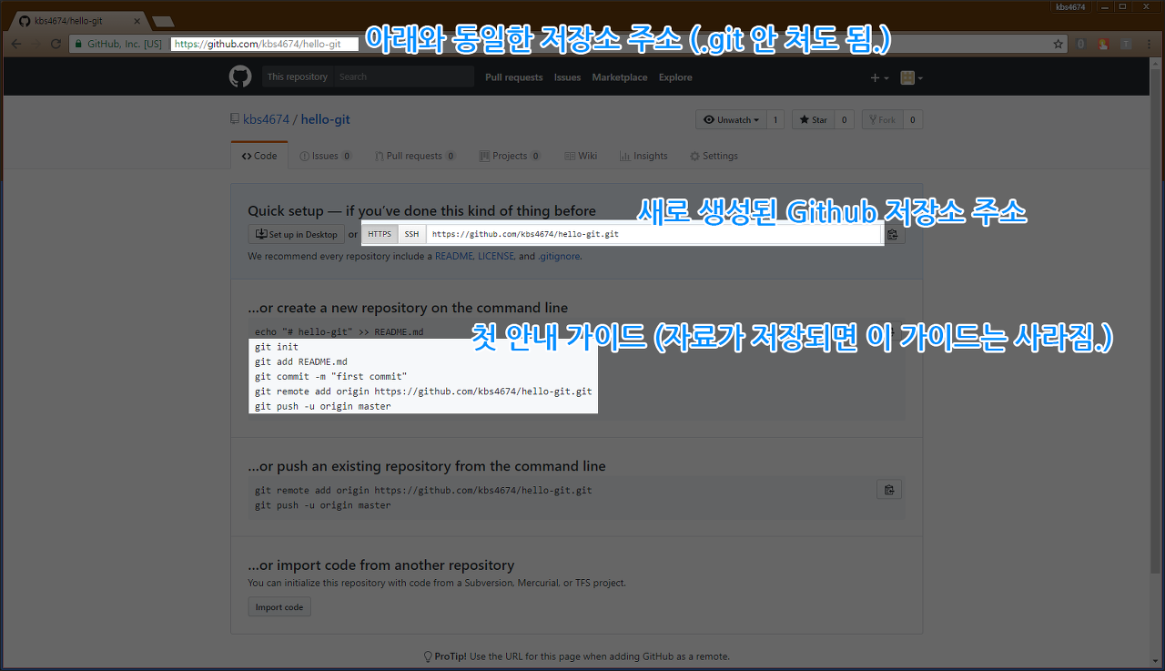Select the HTTPS protocol button
Viewport: 1165px width, 671px height.
click(x=380, y=234)
